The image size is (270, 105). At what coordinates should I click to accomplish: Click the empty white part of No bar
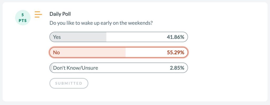(x=146, y=52)
